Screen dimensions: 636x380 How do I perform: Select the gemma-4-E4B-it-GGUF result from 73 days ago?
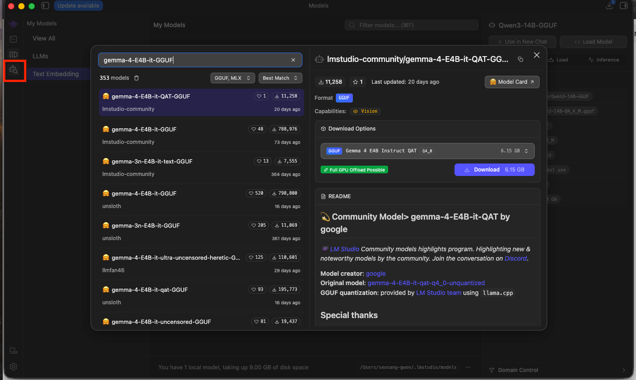[201, 135]
